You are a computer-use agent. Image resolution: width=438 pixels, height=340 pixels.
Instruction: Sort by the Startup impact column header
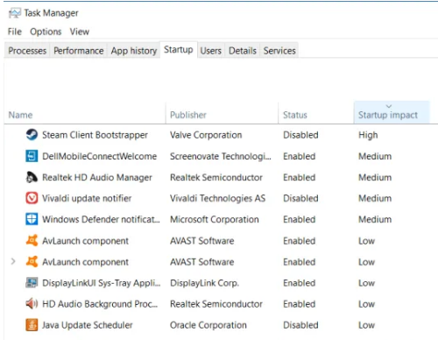(392, 113)
